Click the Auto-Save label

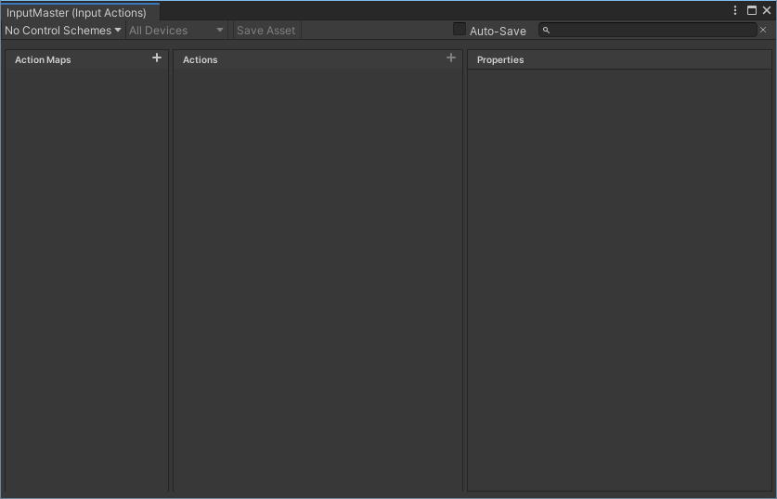[x=498, y=32]
